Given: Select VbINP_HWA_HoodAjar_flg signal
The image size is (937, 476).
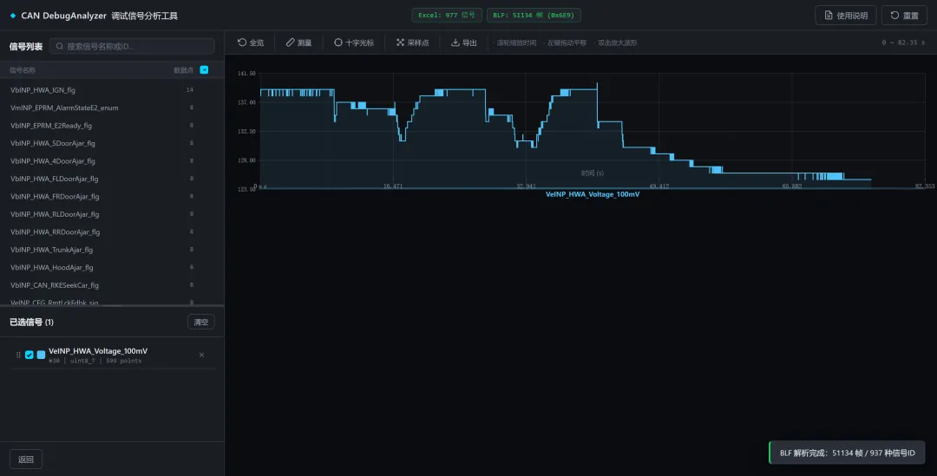Looking at the screenshot, I should 112,268.
